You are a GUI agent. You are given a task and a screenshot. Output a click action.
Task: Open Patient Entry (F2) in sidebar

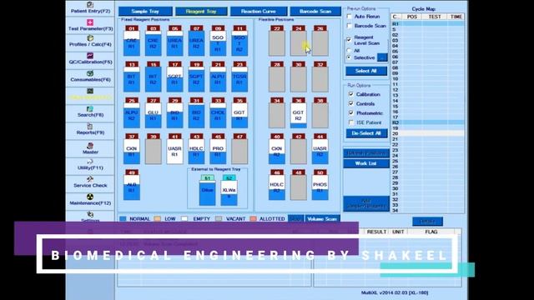pos(90,7)
